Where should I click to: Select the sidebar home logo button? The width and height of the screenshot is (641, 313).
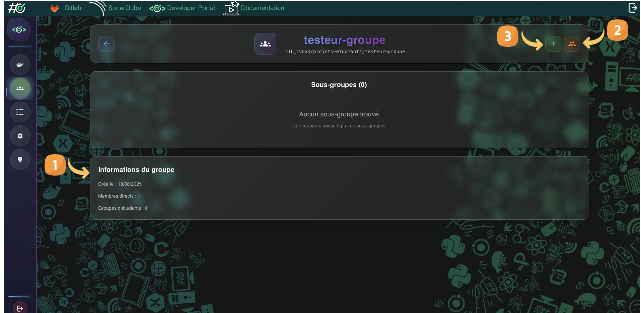point(19,30)
